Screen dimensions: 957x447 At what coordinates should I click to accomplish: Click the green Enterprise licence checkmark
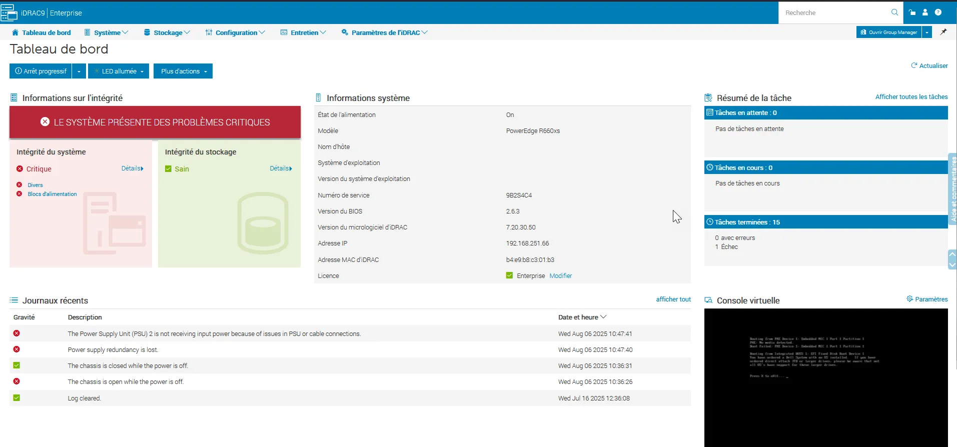click(509, 275)
